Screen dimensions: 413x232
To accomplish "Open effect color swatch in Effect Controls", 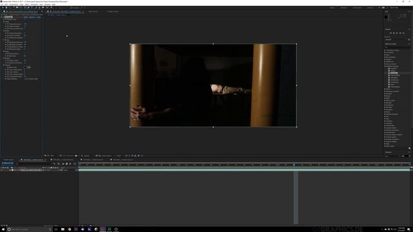I will click(x=26, y=67).
